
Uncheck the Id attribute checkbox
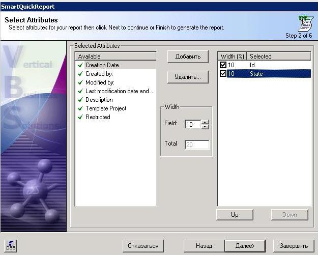coord(223,65)
